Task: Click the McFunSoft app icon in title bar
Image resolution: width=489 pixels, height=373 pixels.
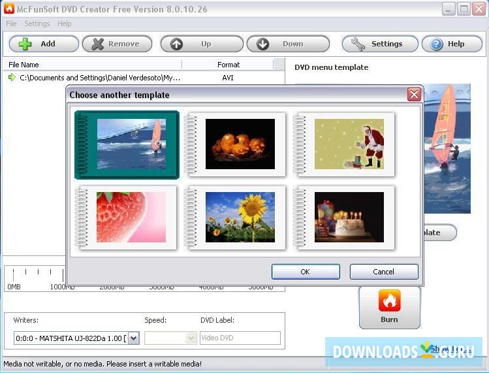Action: [8, 8]
